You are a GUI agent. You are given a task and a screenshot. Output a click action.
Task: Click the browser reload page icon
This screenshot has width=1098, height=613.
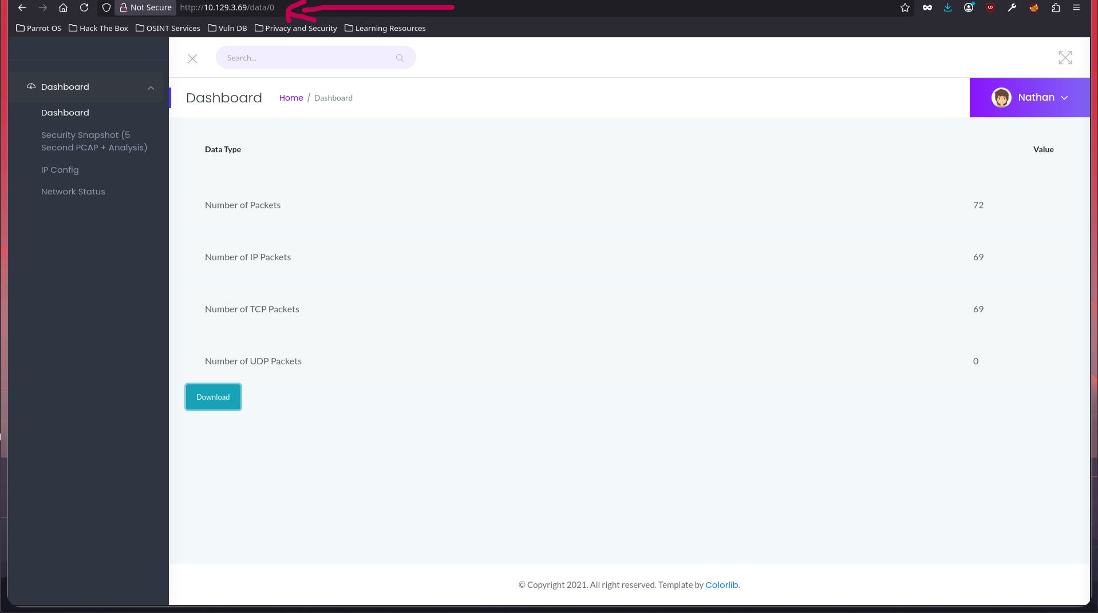[x=84, y=7]
